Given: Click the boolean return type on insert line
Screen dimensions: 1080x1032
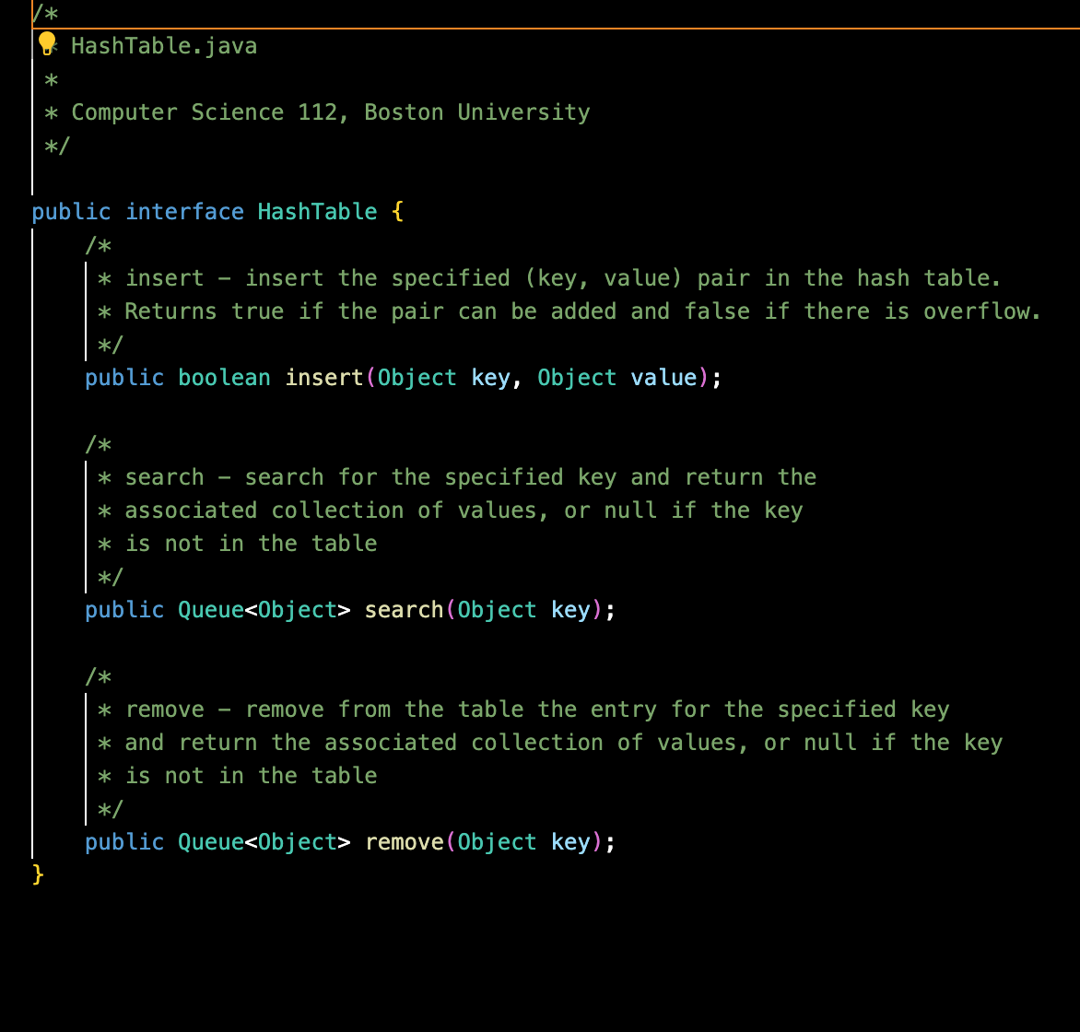Looking at the screenshot, I should (x=223, y=377).
